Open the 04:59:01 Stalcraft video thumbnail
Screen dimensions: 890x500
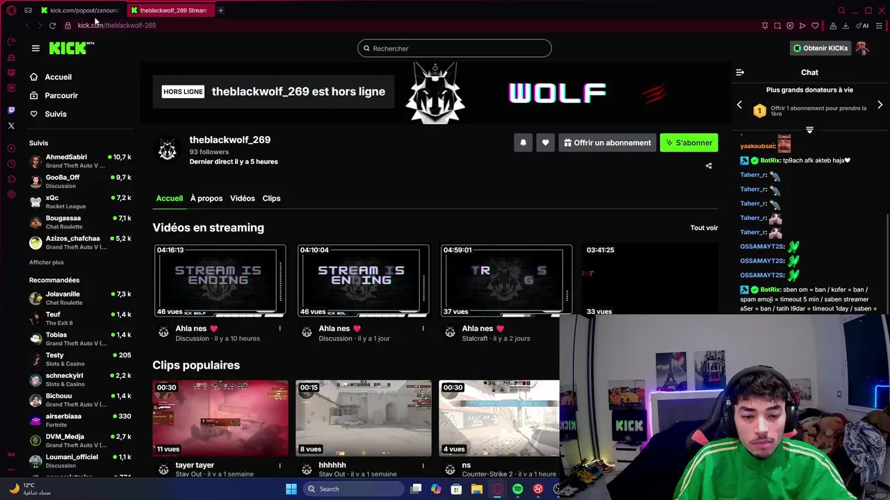pos(506,281)
